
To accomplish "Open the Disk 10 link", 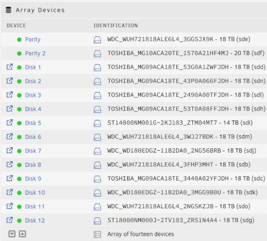I will point(35,192).
